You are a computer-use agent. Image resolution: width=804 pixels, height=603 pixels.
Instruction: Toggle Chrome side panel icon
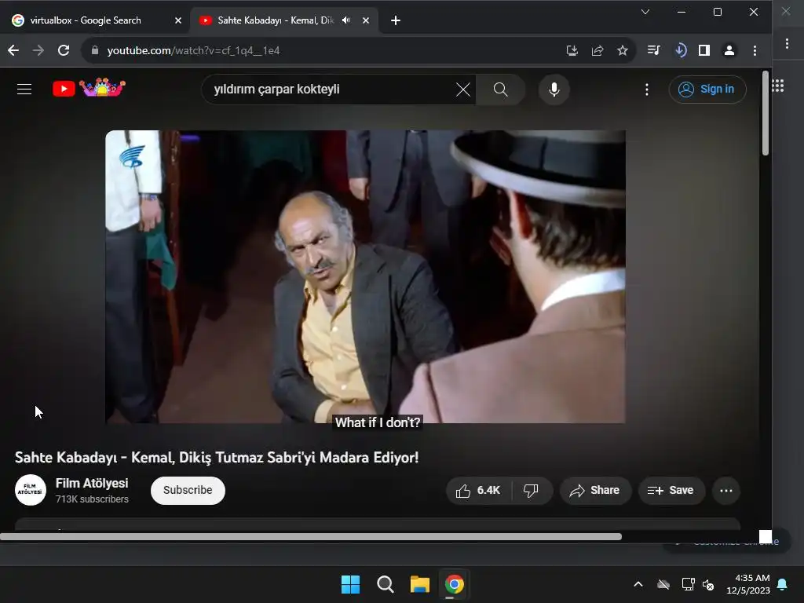pos(704,50)
